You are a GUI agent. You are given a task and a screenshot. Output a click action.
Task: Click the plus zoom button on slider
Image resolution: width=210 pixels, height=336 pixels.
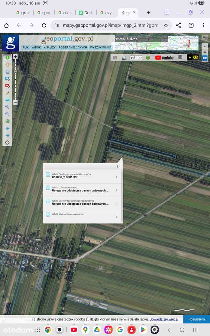pyautogui.click(x=15, y=56)
